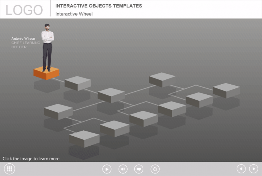The height and width of the screenshot is (176, 262).
Task: Go to previous slide with left arrow
Action: pos(241,169)
